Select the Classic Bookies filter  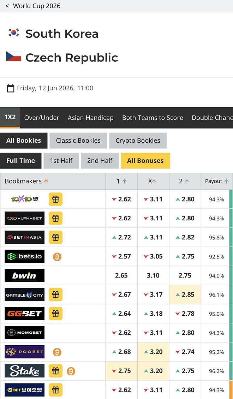coord(78,141)
